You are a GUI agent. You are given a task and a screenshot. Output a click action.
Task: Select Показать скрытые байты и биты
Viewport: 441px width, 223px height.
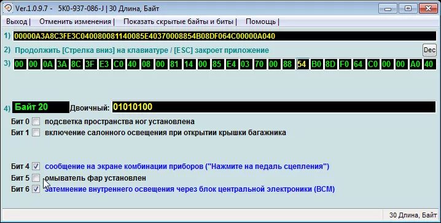[178, 22]
